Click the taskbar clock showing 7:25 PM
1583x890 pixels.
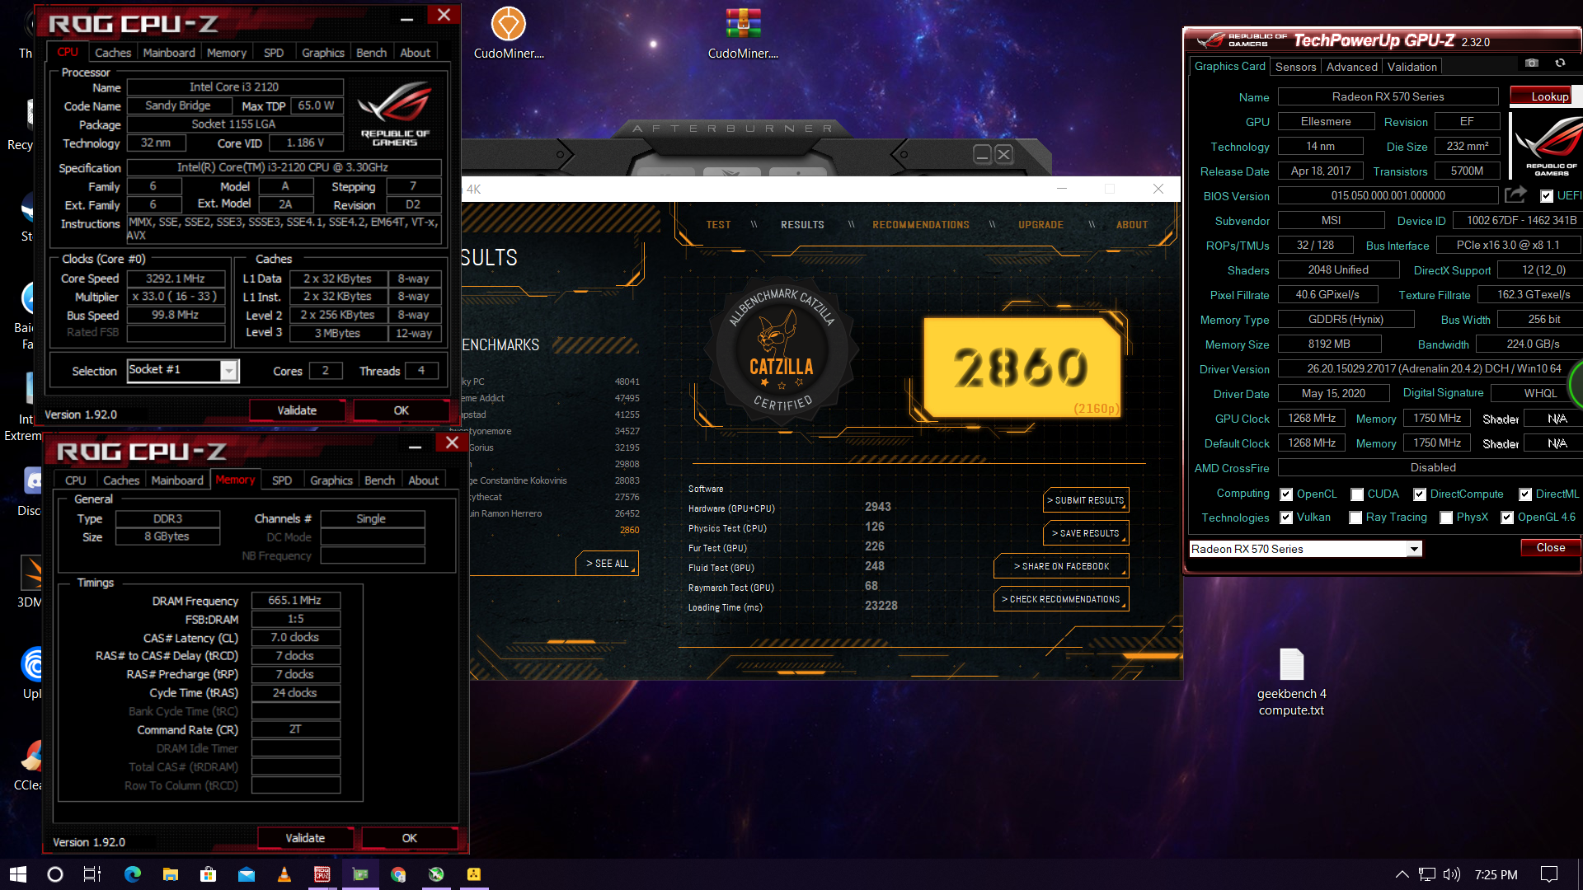(1496, 874)
